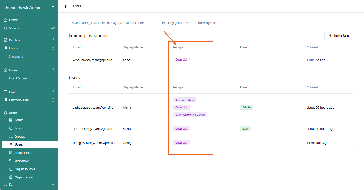Click Show more under Issues
The height and width of the screenshot is (190, 364).
coord(16,57)
